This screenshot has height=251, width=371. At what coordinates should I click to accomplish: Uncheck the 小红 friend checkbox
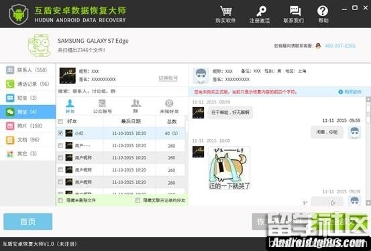[x=60, y=133]
